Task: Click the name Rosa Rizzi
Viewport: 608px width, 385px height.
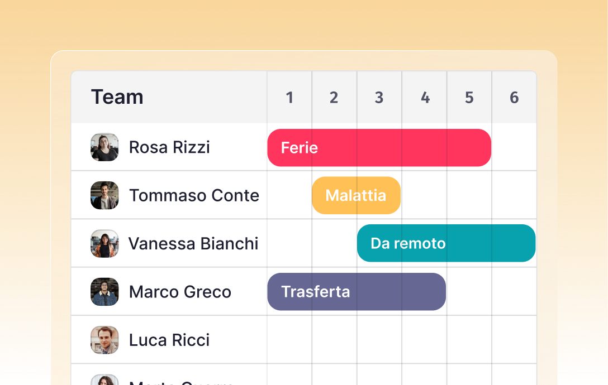Action: point(169,147)
